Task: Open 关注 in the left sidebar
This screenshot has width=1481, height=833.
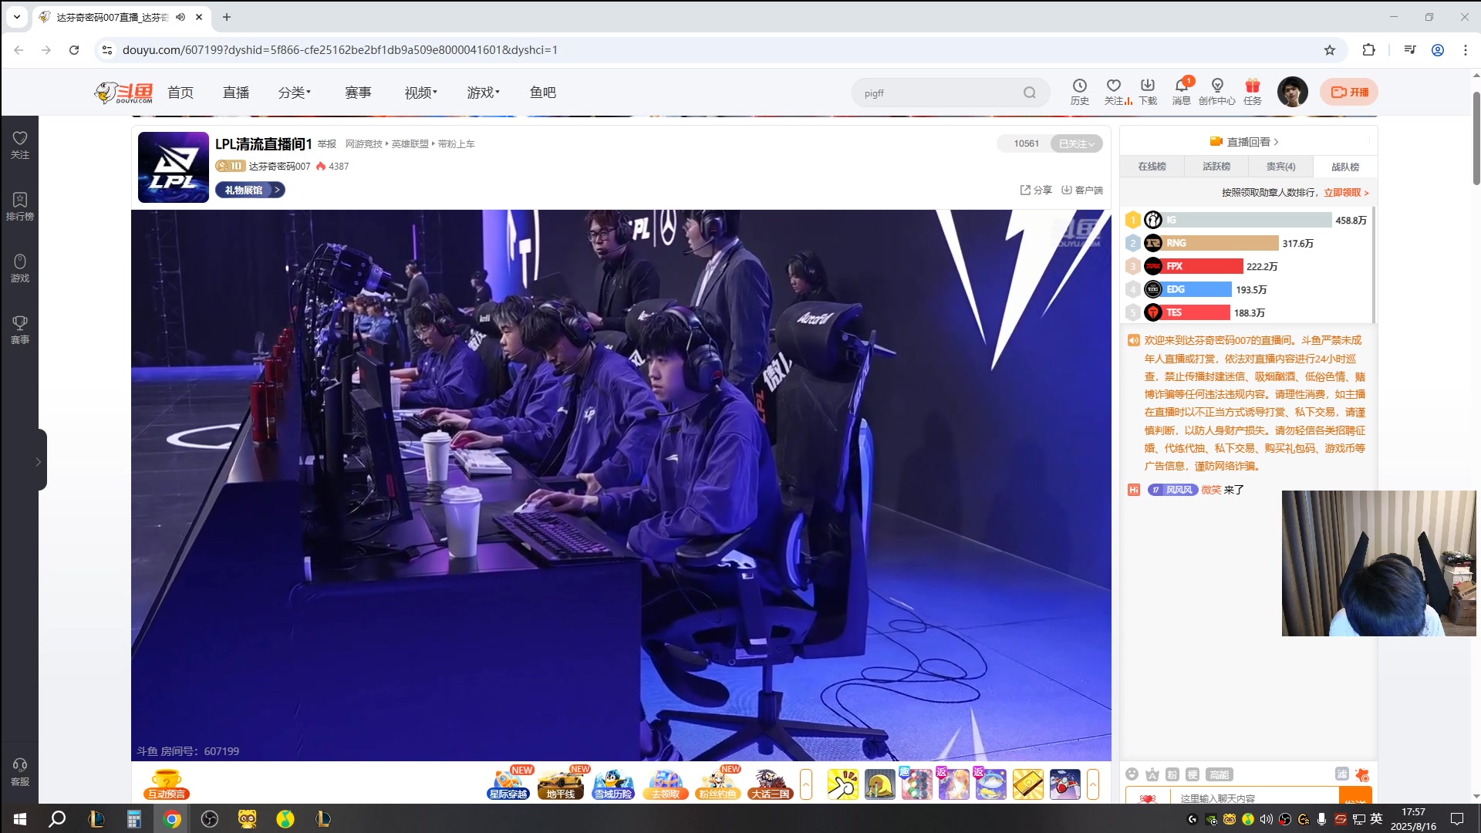Action: click(x=20, y=144)
